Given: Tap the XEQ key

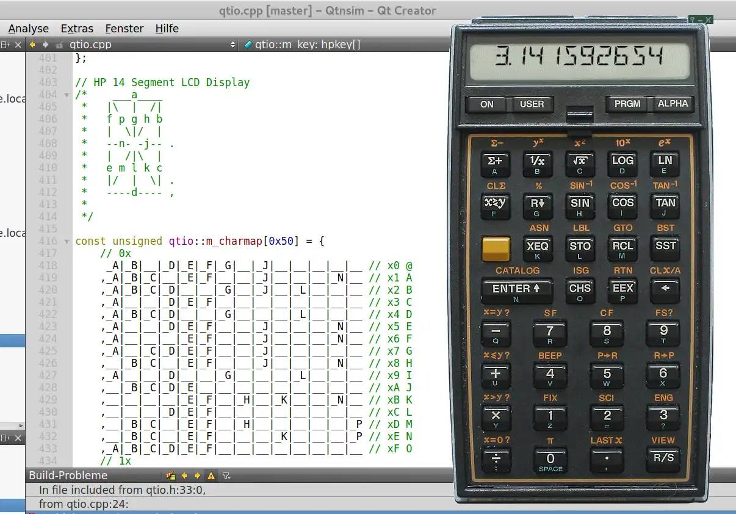Looking at the screenshot, I should pyautogui.click(x=538, y=250).
